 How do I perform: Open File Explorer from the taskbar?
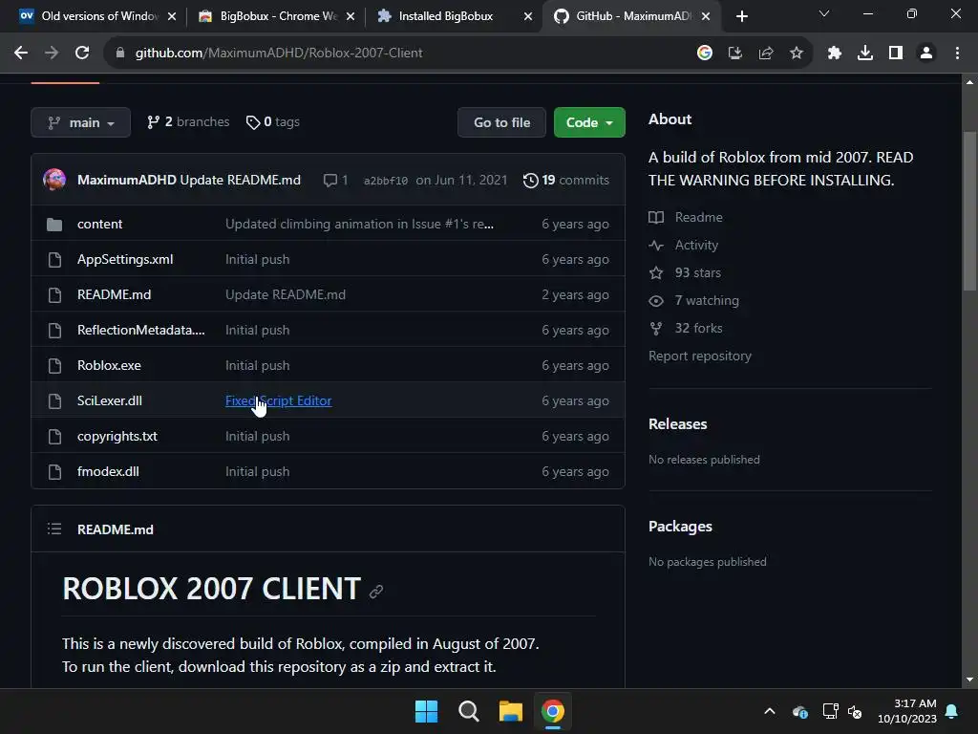(511, 711)
